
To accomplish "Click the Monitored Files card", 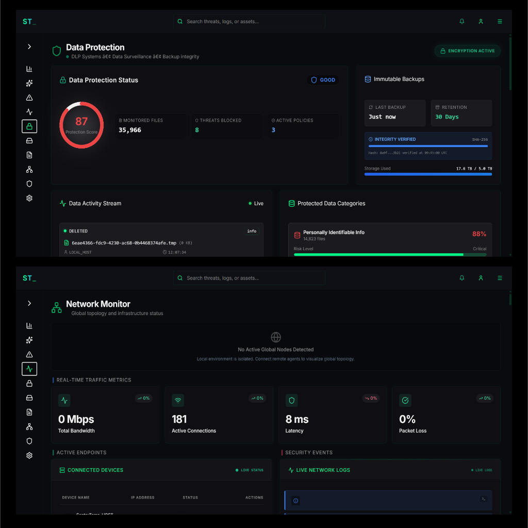I will pyautogui.click(x=151, y=126).
